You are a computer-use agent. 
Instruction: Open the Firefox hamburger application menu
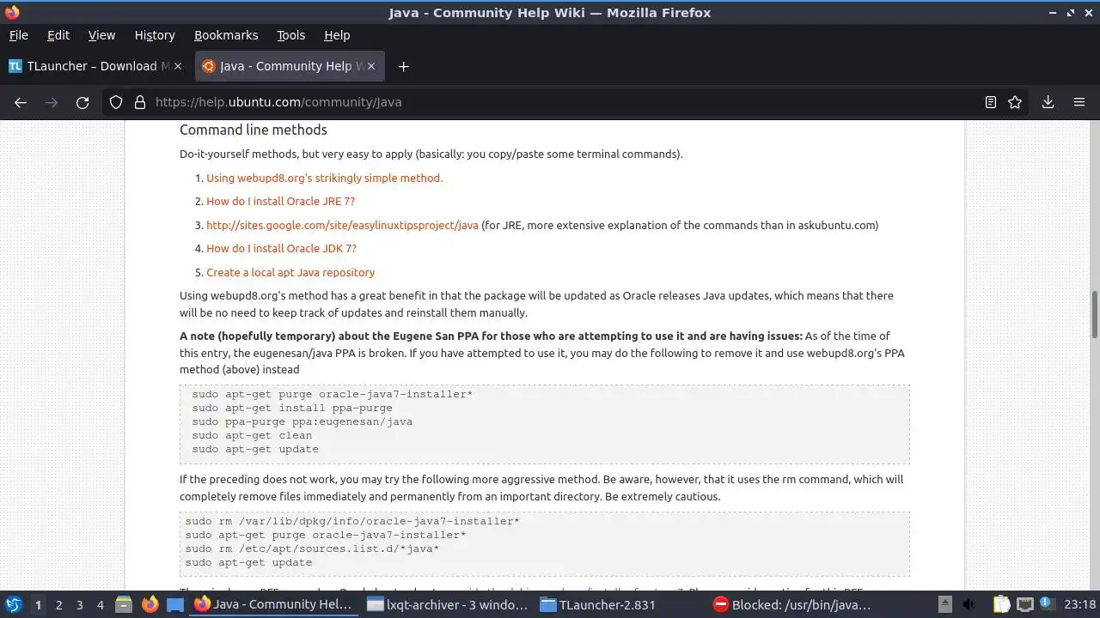pyautogui.click(x=1079, y=102)
